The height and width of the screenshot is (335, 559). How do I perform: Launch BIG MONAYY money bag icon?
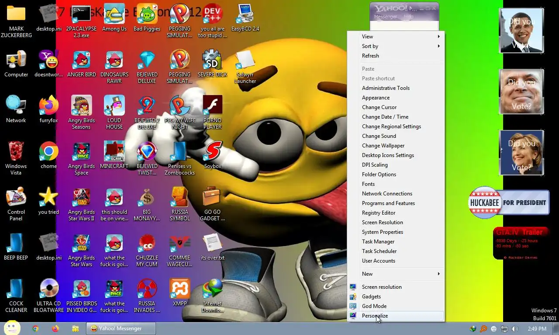pos(147,205)
